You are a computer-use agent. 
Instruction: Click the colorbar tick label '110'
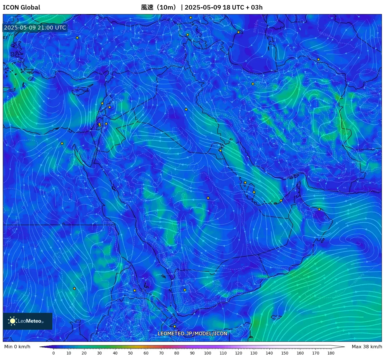(x=223, y=353)
